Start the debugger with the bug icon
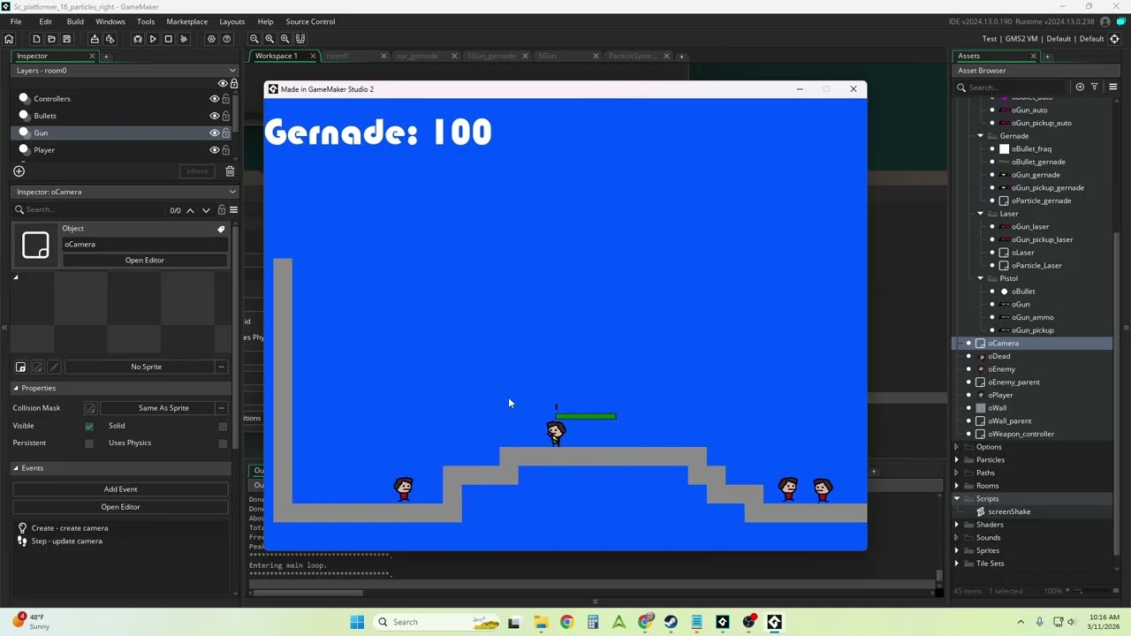The height and width of the screenshot is (636, 1131). 138,39
